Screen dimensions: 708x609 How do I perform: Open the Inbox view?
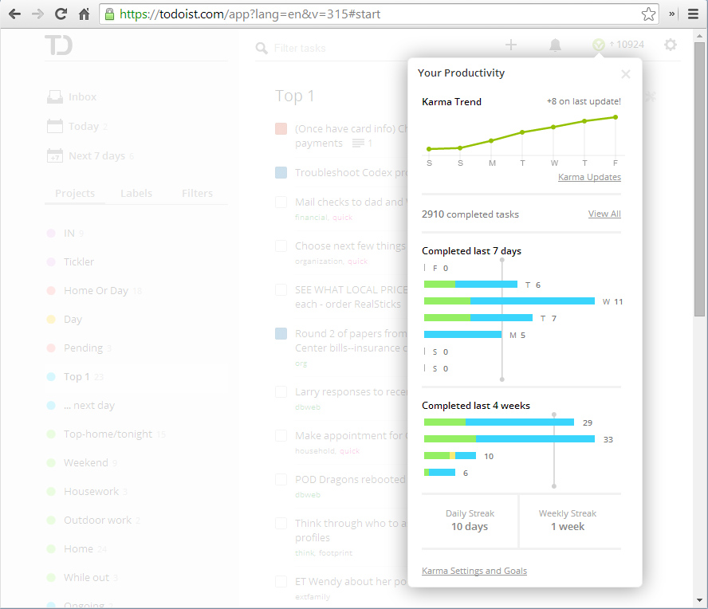pos(81,97)
